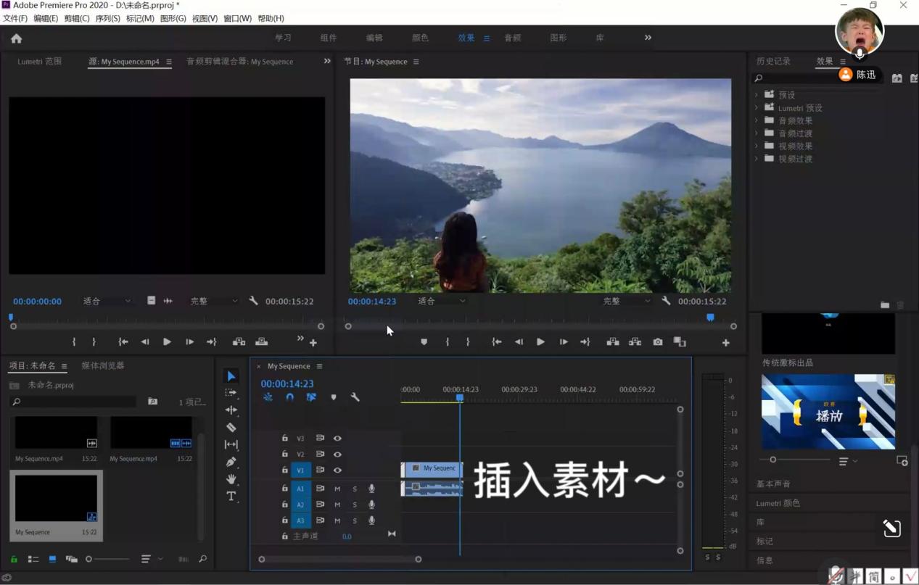Click the Export Frame camera icon

point(658,342)
